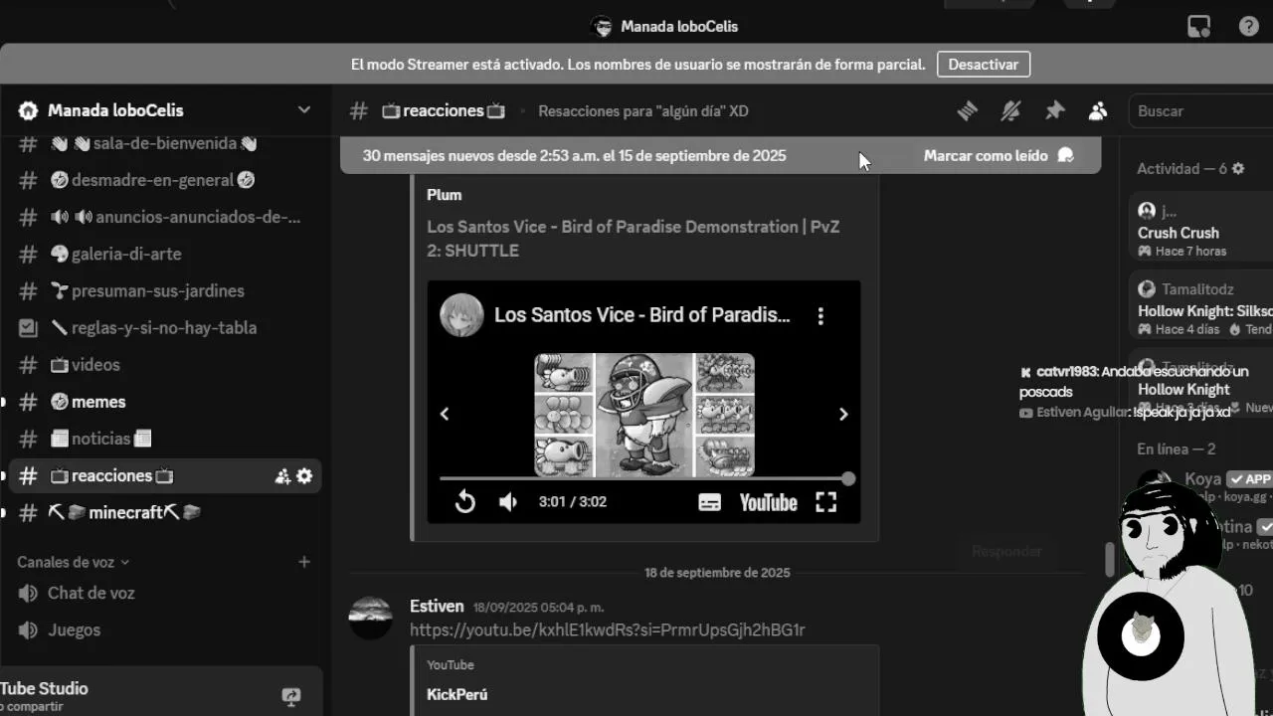
Task: Open the help question mark icon
Action: click(1249, 27)
